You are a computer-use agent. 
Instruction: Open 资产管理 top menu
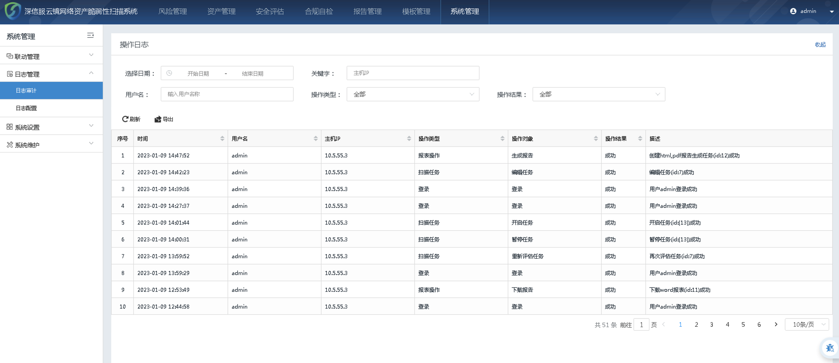[x=221, y=11]
